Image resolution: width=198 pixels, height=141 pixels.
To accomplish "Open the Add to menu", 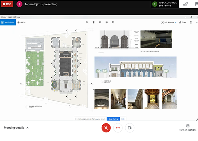I will click(21, 22).
